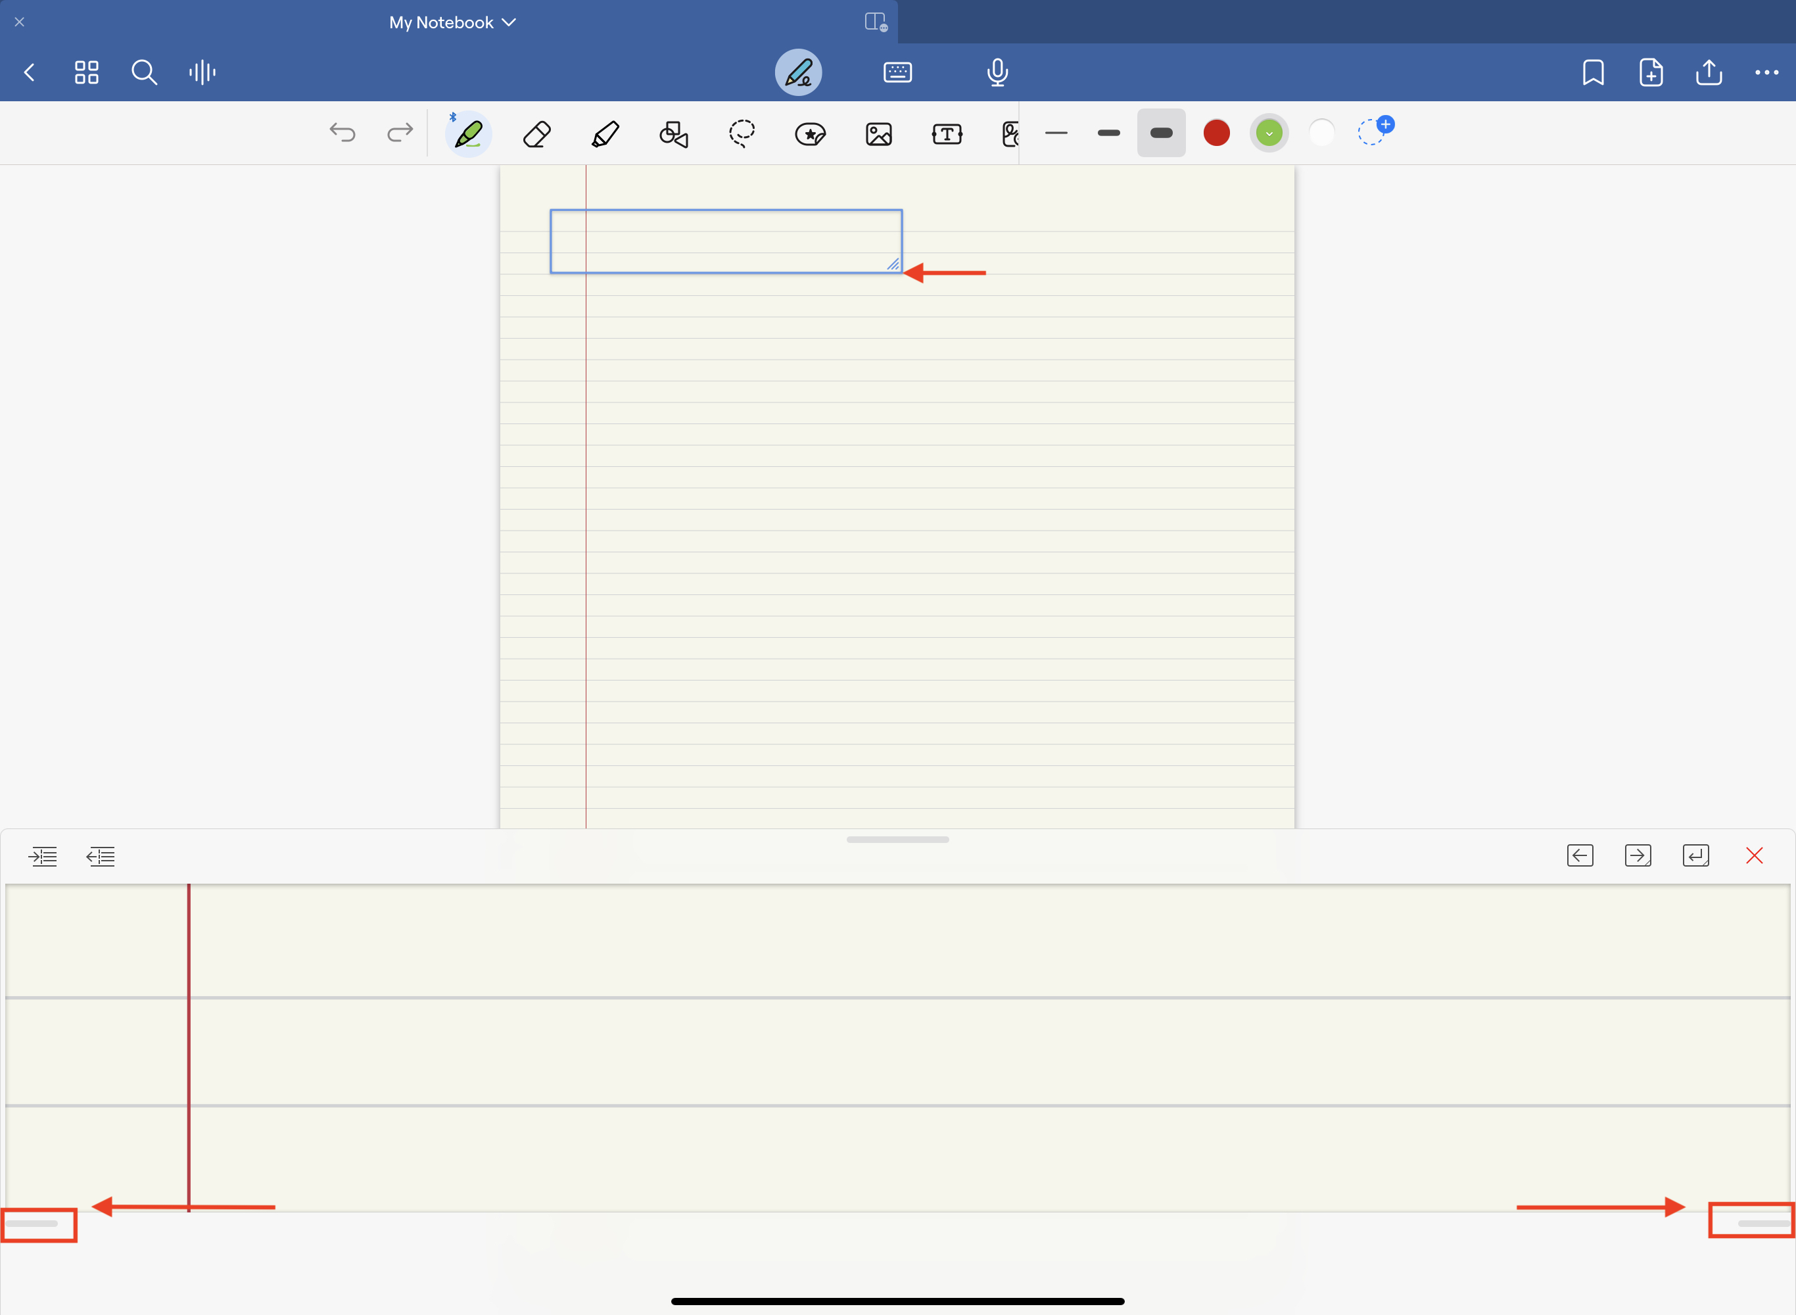Choose the Shapes tool

click(673, 133)
